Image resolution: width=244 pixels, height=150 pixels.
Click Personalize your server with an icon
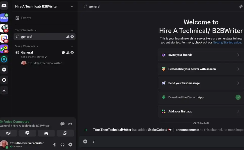[201, 69]
